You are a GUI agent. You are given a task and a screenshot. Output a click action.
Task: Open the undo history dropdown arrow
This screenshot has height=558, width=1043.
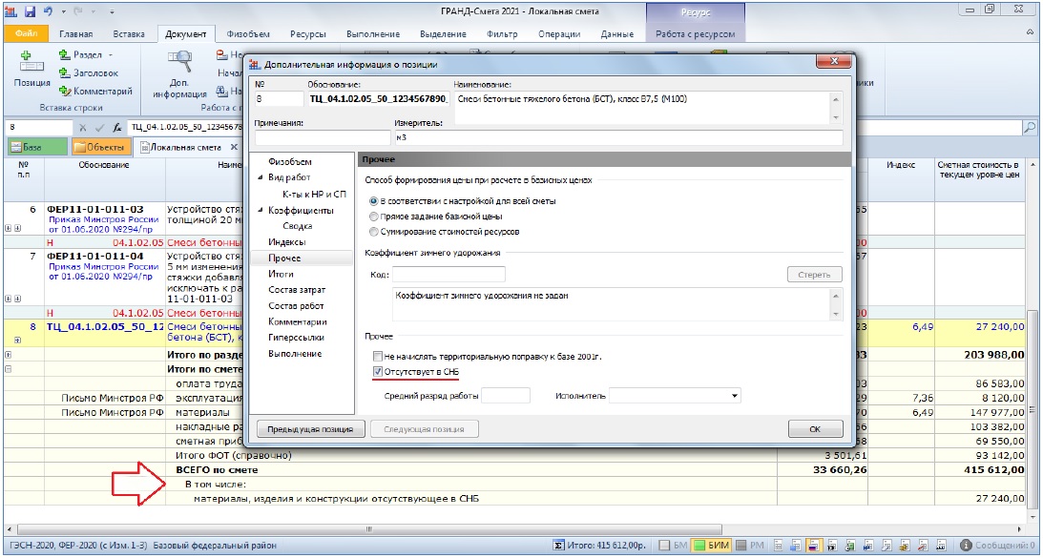(x=64, y=12)
